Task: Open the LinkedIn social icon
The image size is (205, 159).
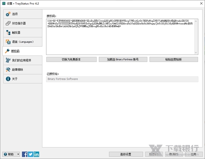Action: click(x=36, y=154)
